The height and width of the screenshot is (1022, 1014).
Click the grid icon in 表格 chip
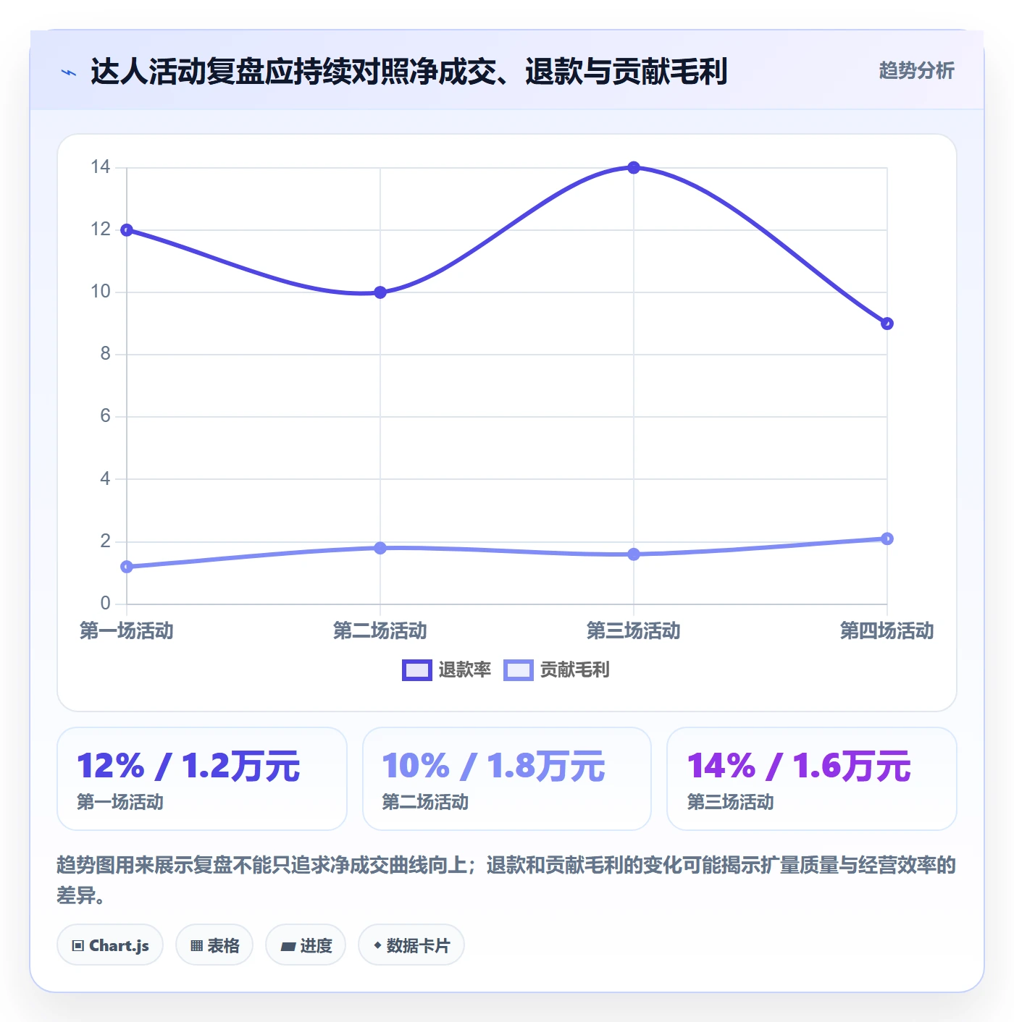(196, 946)
